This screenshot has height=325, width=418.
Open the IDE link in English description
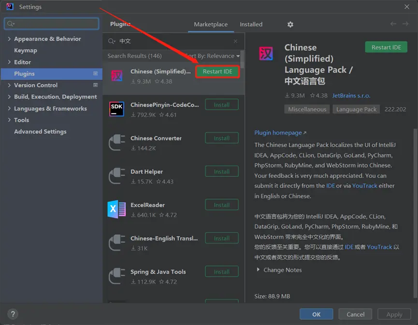point(331,185)
